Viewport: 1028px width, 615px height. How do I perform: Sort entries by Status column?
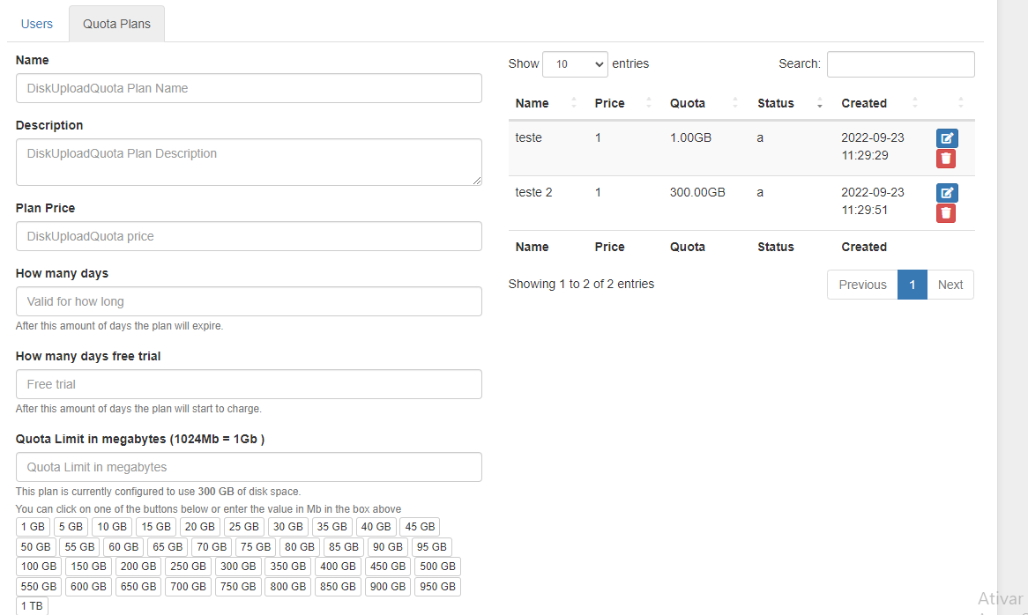(x=775, y=103)
